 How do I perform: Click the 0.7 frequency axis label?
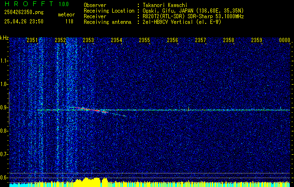click(x=4, y=154)
